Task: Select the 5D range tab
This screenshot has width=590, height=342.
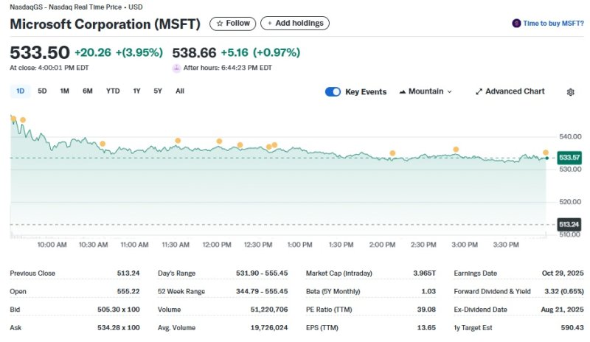Action: pyautogui.click(x=42, y=91)
